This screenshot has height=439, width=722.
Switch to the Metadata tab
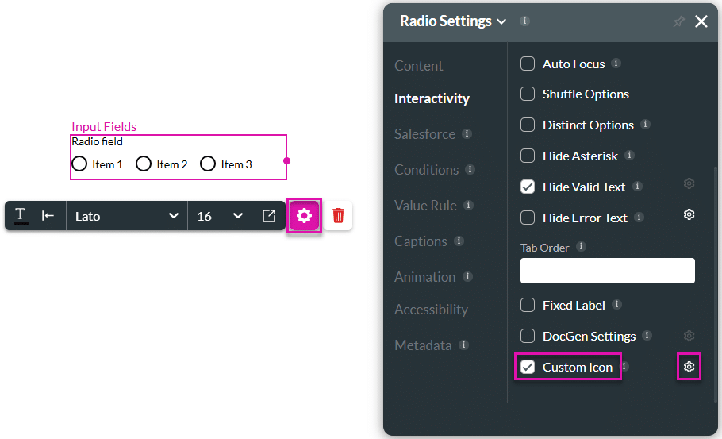[x=423, y=345]
